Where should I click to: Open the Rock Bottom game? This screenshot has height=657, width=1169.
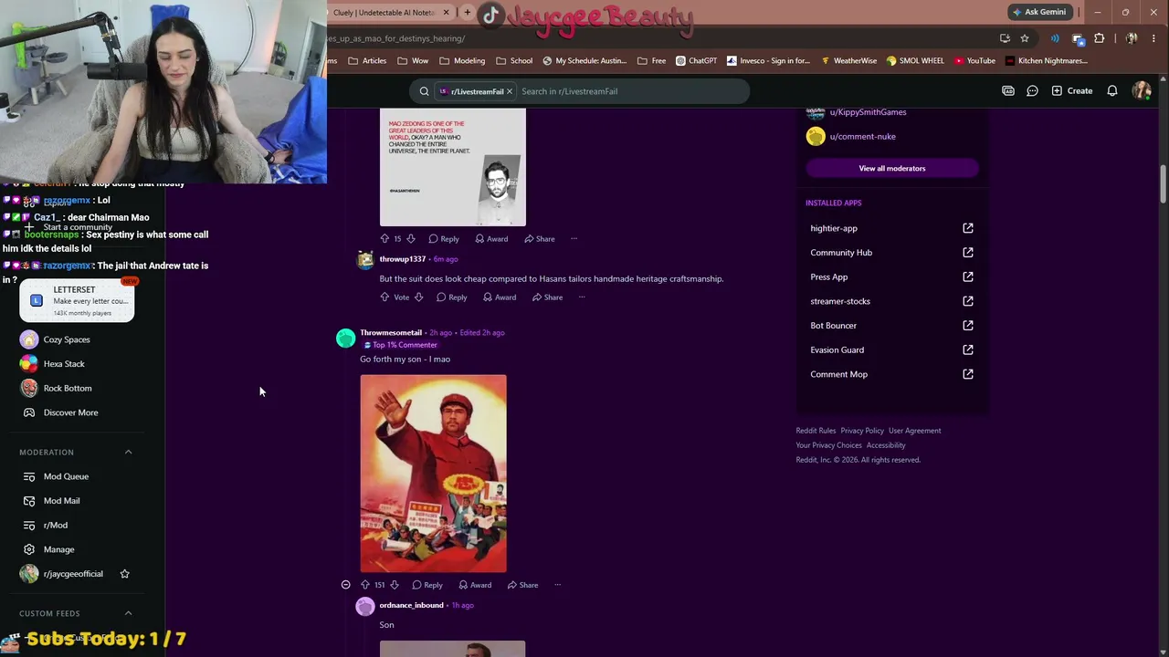[68, 388]
